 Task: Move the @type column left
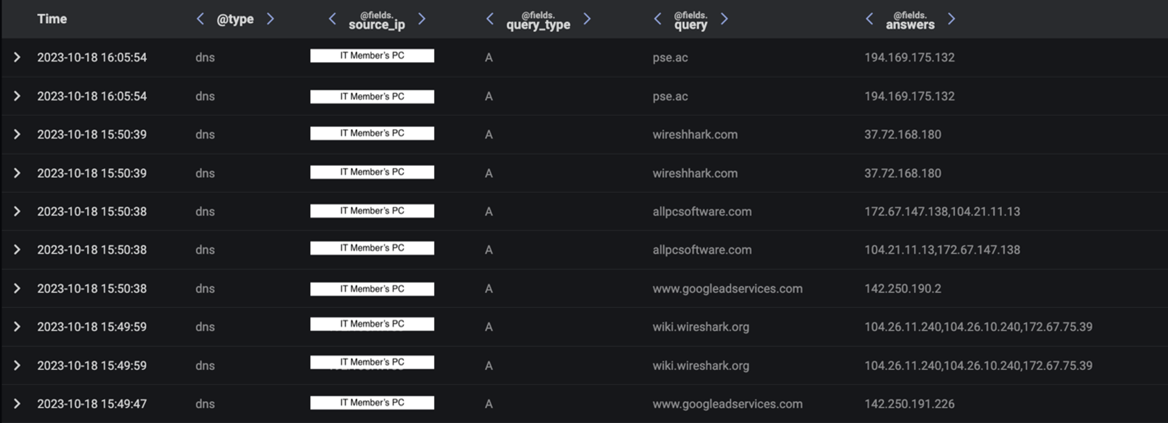(x=200, y=19)
